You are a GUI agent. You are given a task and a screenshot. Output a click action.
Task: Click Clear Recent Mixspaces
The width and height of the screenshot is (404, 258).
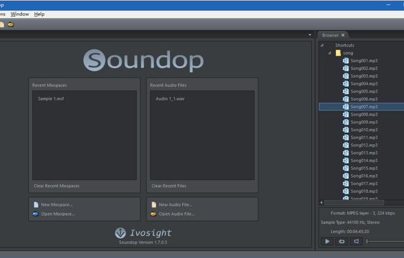pos(56,186)
